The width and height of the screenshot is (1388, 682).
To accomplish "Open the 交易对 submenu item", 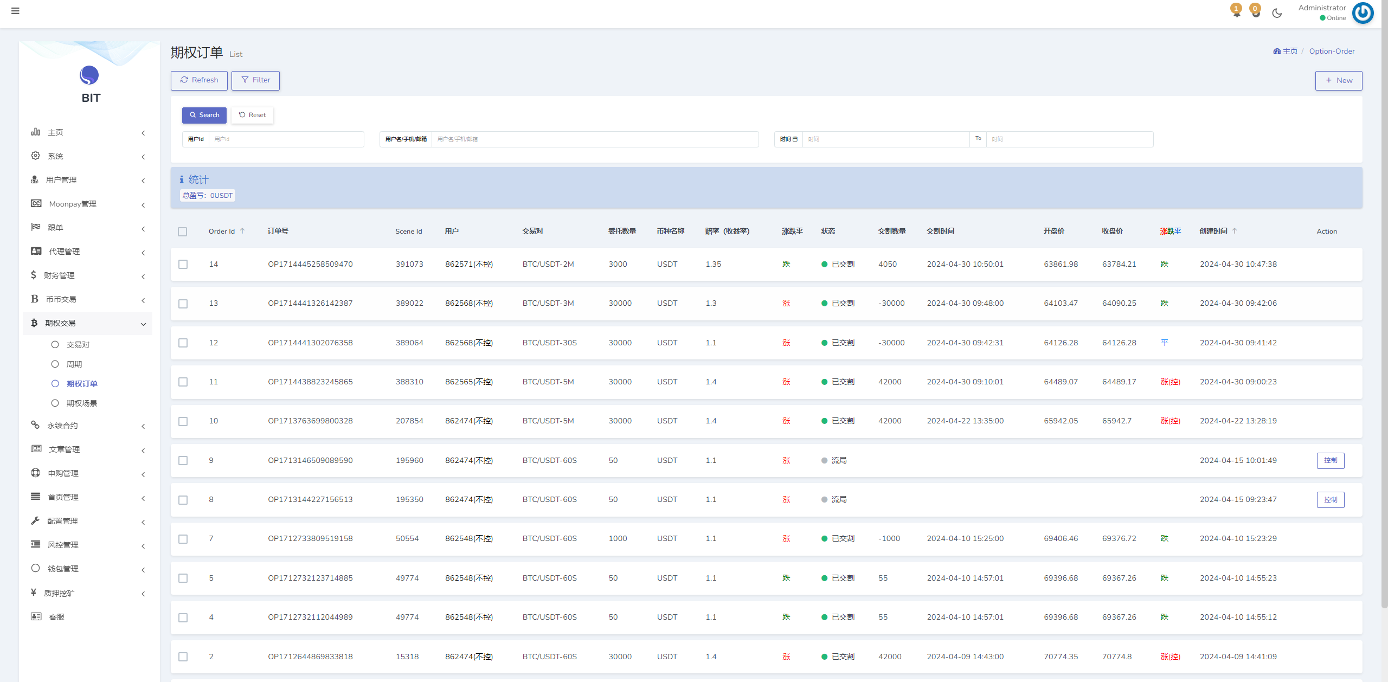I will pos(78,345).
